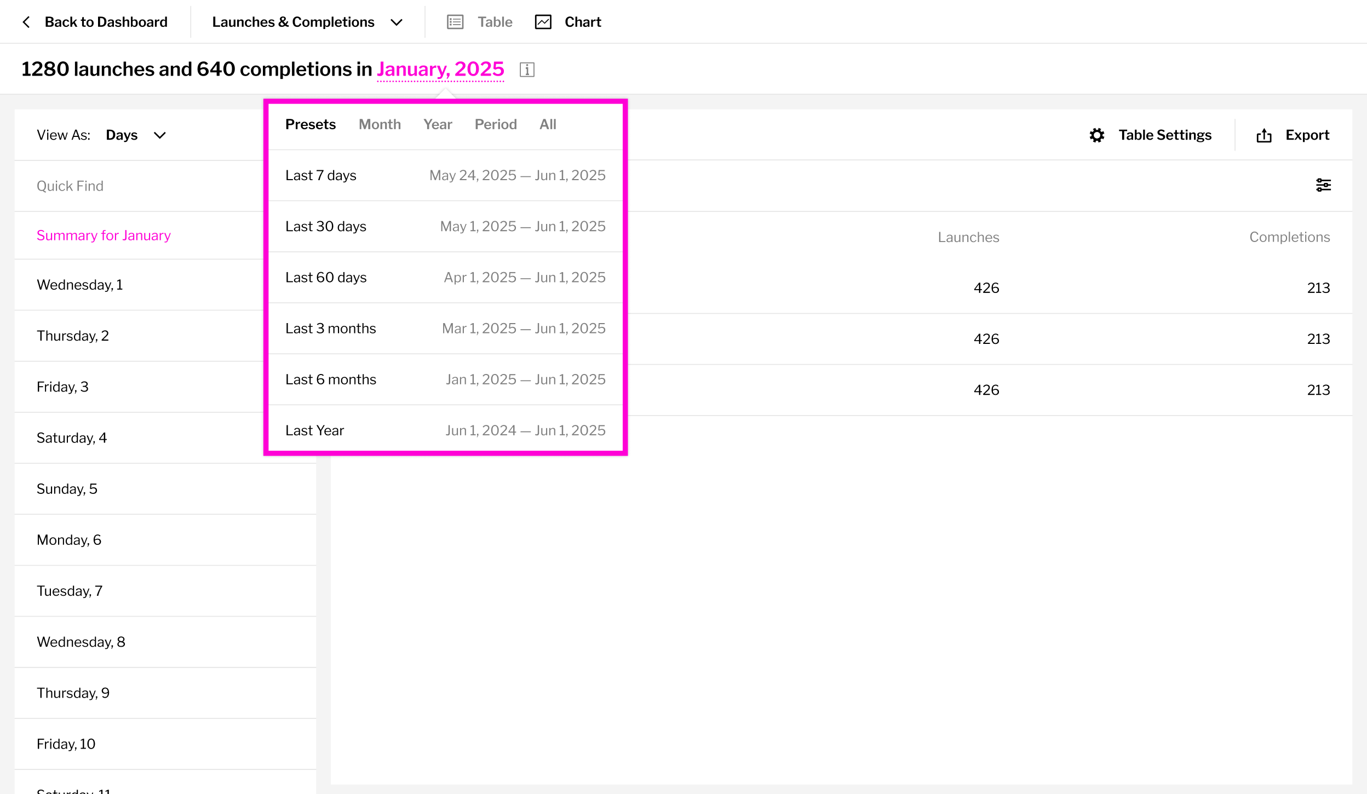Click the Chart view icon
Screen dimensions: 1367x794
click(x=543, y=22)
